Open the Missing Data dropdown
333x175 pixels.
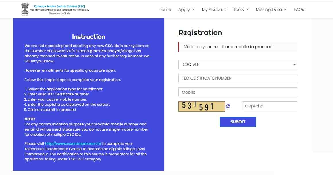(x=270, y=9)
